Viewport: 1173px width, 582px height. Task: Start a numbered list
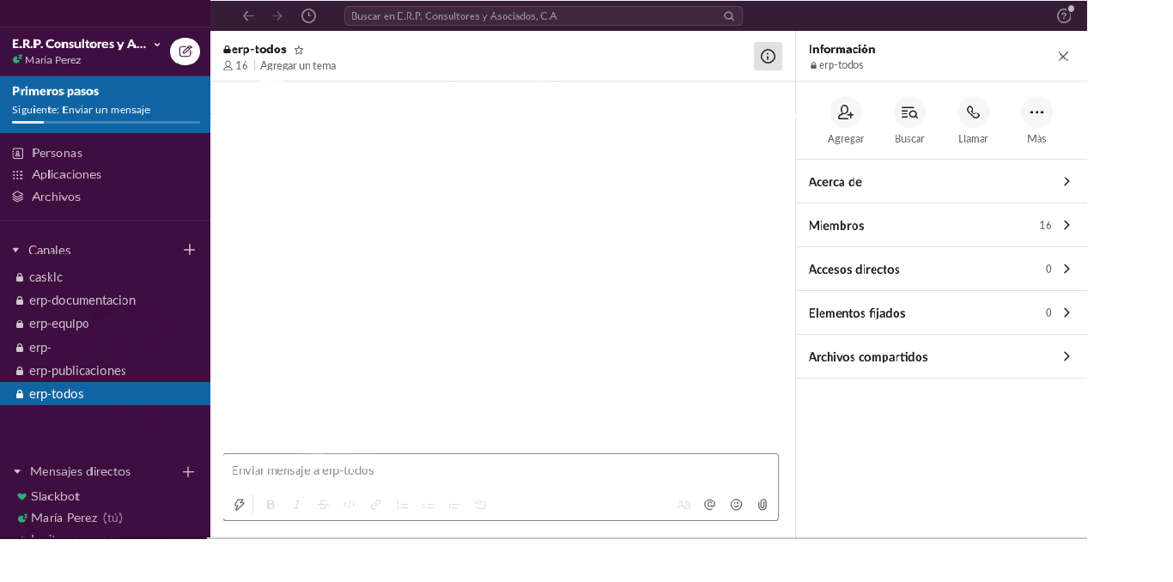click(x=402, y=505)
